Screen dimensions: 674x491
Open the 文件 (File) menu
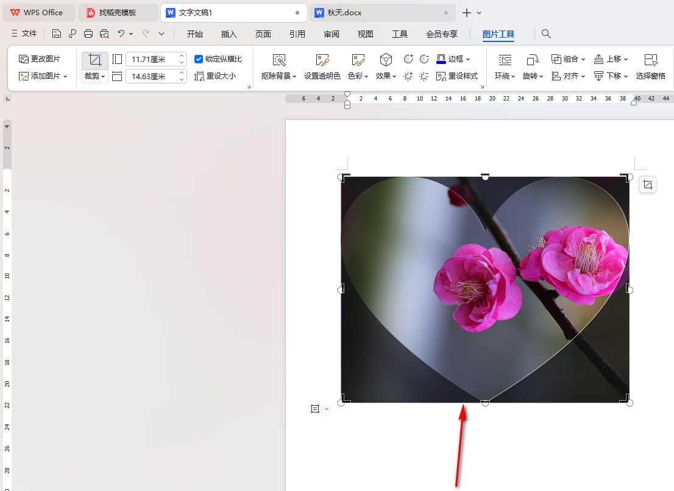click(24, 34)
